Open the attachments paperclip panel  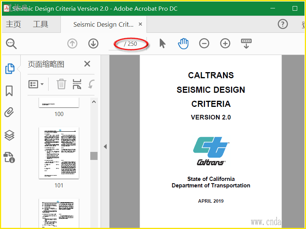(x=9, y=112)
